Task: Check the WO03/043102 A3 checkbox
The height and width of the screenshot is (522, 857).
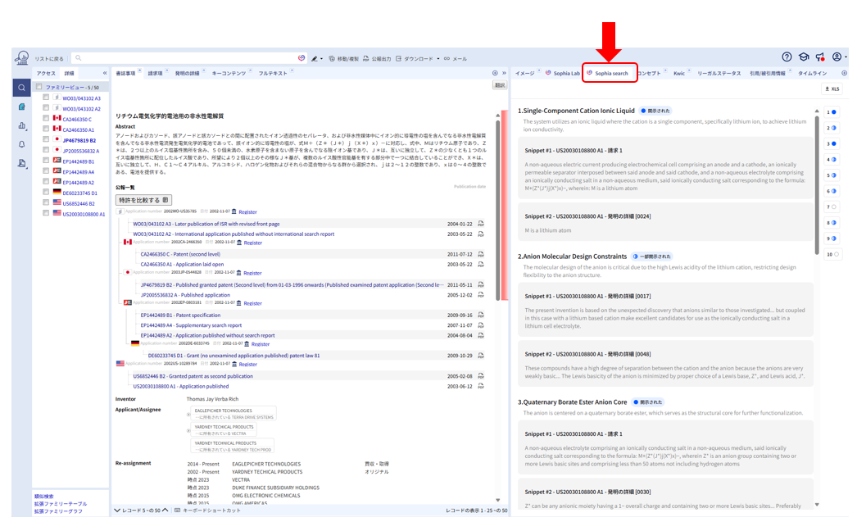Action: coord(46,98)
